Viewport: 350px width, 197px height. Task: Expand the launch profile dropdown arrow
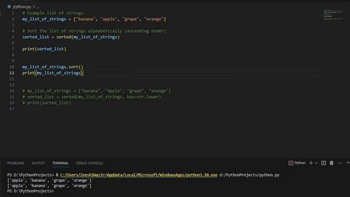coord(316,163)
